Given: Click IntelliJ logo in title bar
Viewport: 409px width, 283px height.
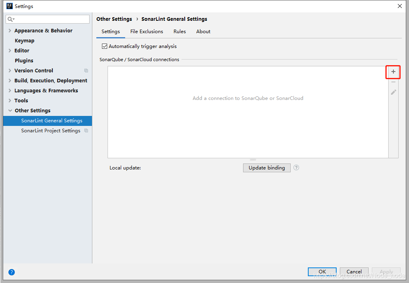Looking at the screenshot, I should 9,6.
